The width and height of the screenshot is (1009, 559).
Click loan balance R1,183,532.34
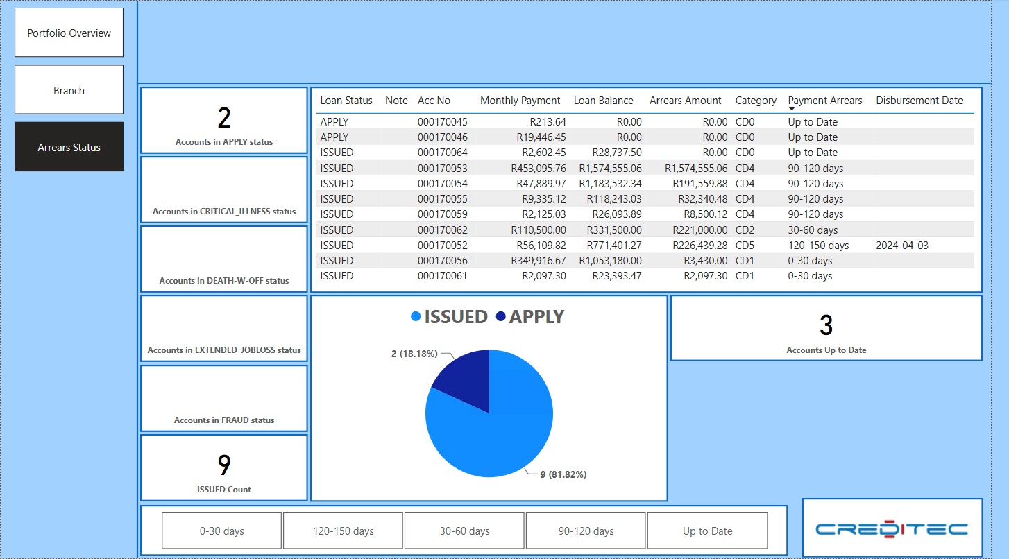click(610, 184)
